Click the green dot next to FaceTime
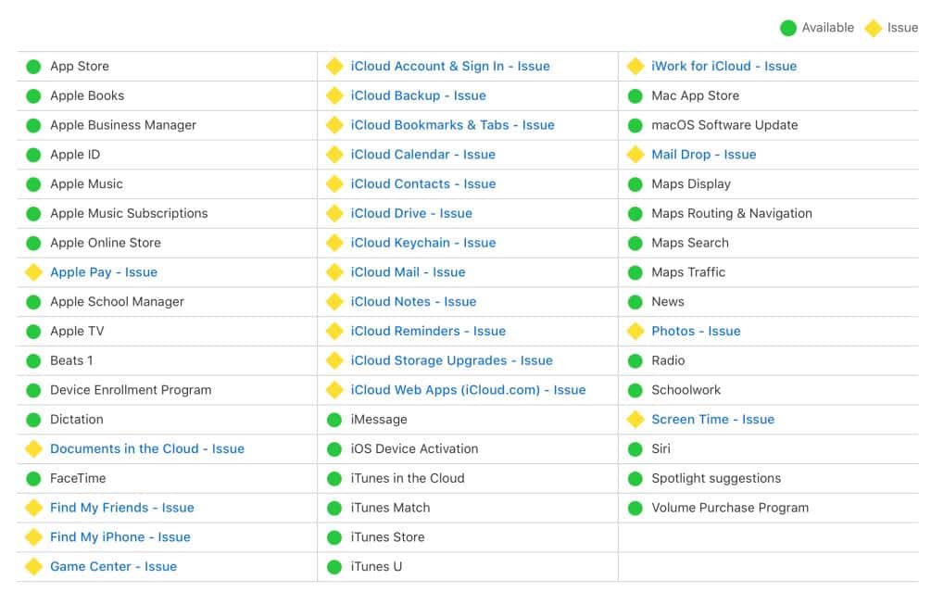This screenshot has height=592, width=931. (34, 479)
